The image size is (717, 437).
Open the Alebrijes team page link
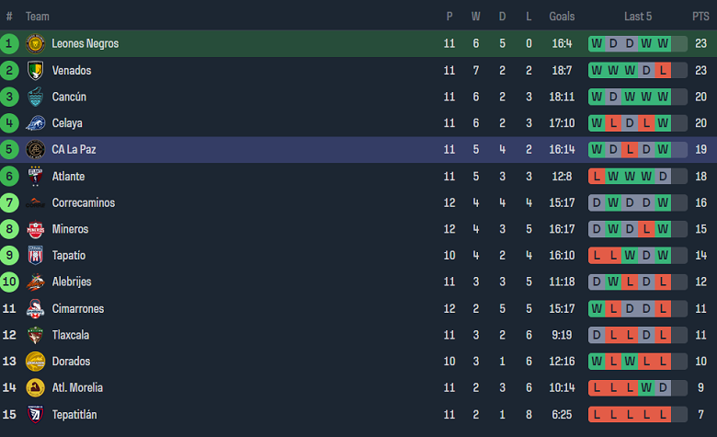pos(72,282)
